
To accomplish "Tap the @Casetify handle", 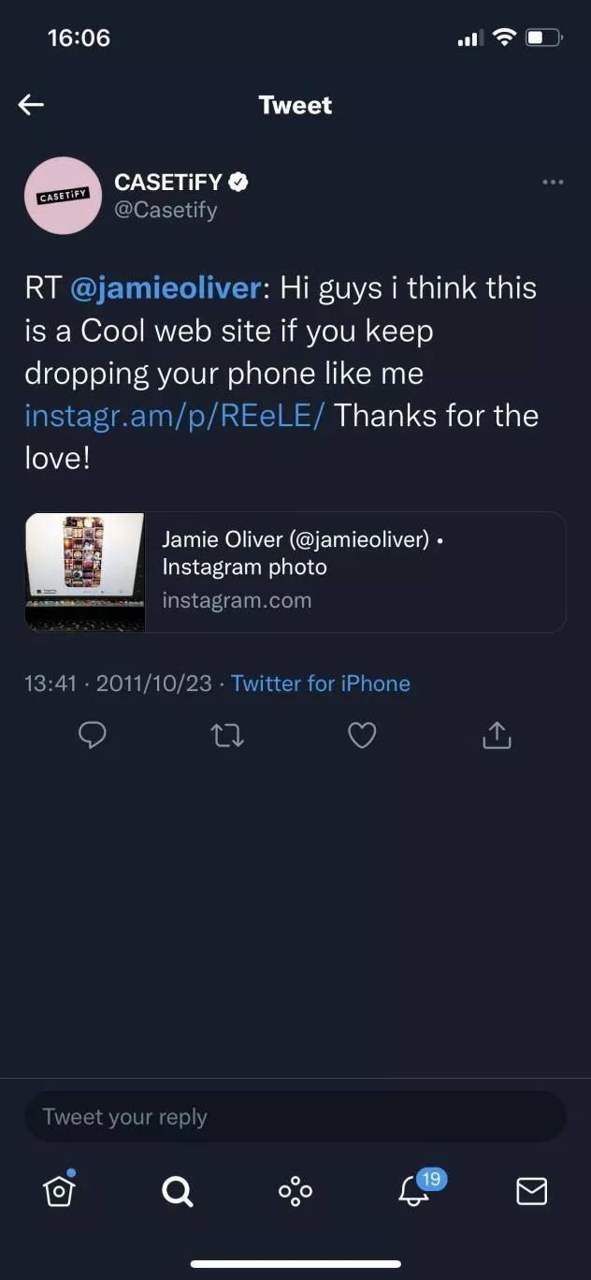I will [166, 210].
